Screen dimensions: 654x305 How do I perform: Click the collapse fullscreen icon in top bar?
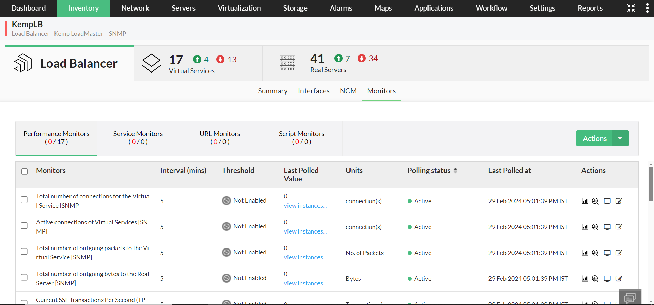631,8
